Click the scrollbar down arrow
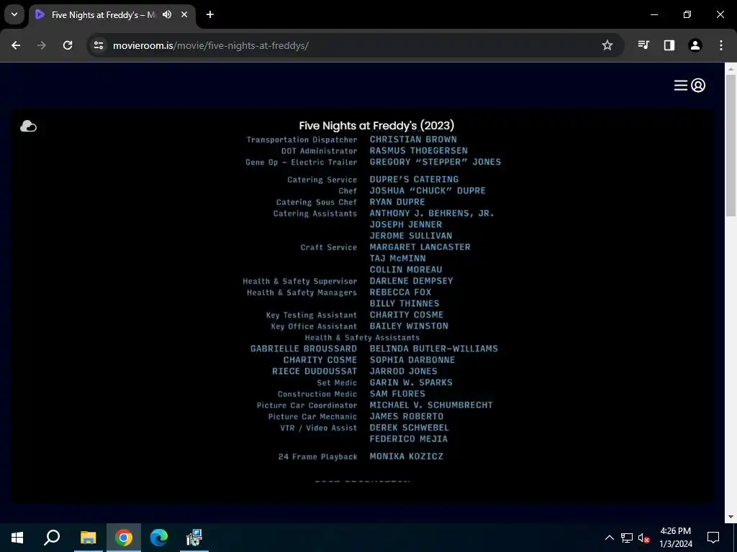The width and height of the screenshot is (737, 552). 731,517
